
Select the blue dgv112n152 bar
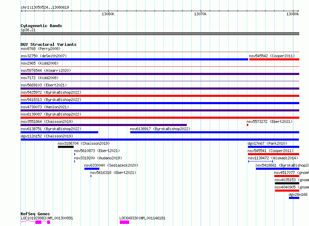160,140
